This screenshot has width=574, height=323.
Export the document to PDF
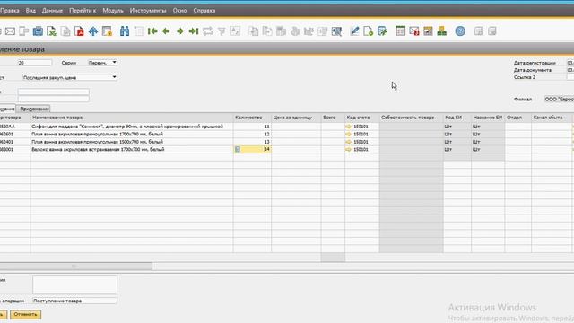(79, 31)
